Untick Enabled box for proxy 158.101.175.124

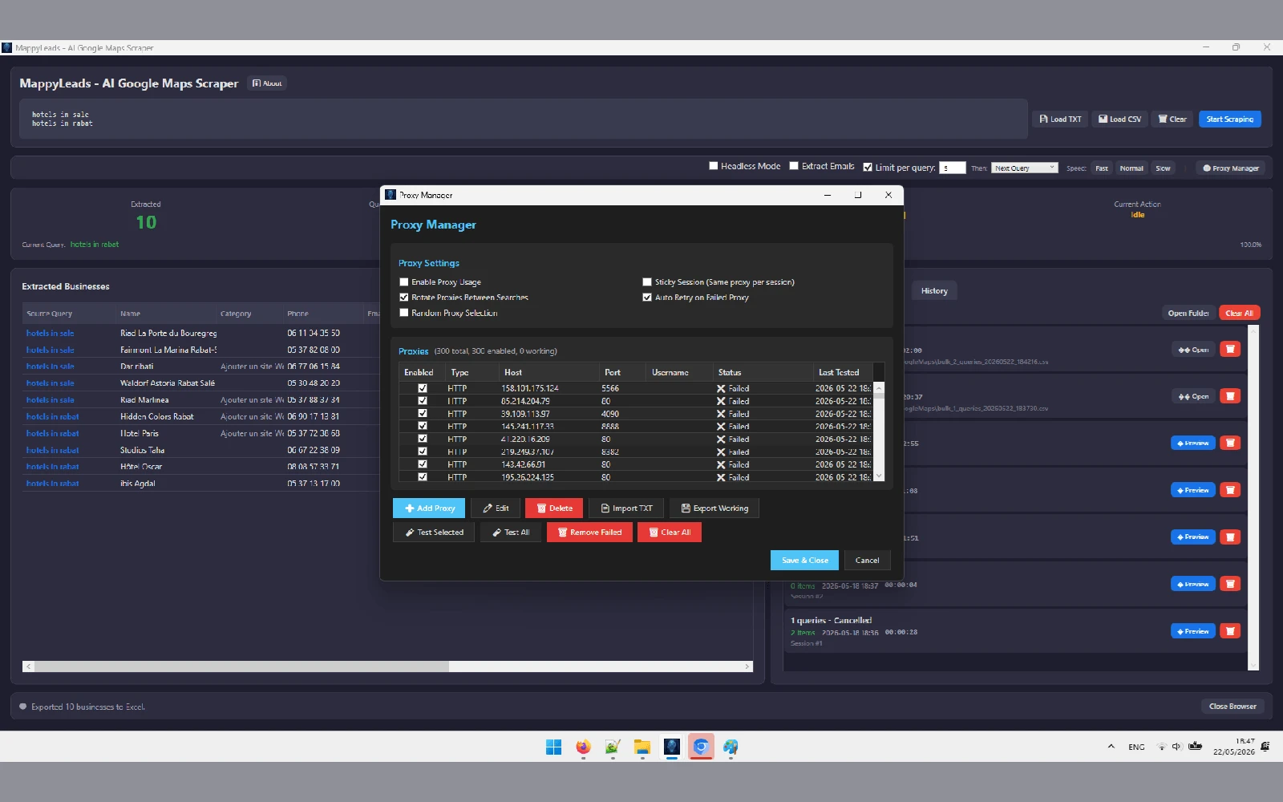423,388
